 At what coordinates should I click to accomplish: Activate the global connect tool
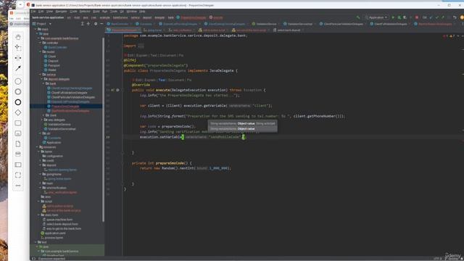(x=18, y=68)
